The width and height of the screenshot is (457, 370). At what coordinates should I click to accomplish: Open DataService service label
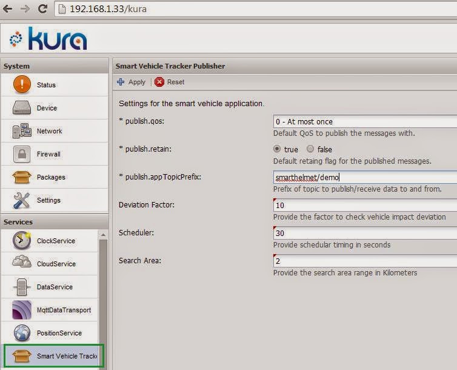coord(55,287)
